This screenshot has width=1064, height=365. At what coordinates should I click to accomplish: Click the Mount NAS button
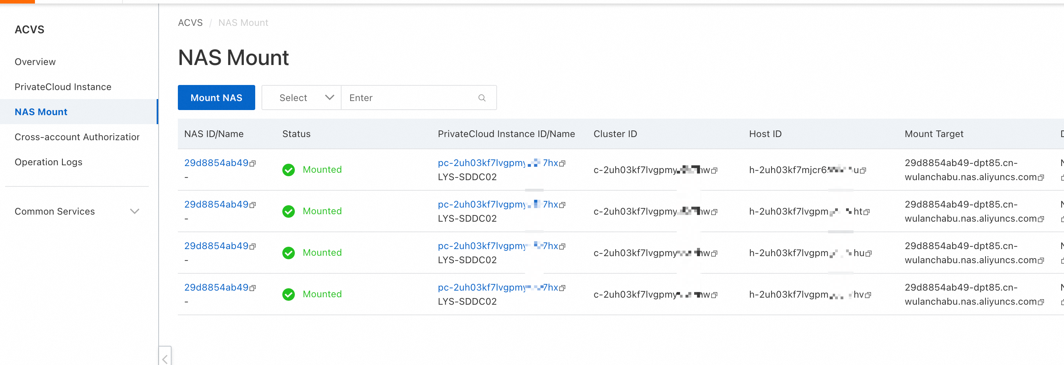click(216, 98)
